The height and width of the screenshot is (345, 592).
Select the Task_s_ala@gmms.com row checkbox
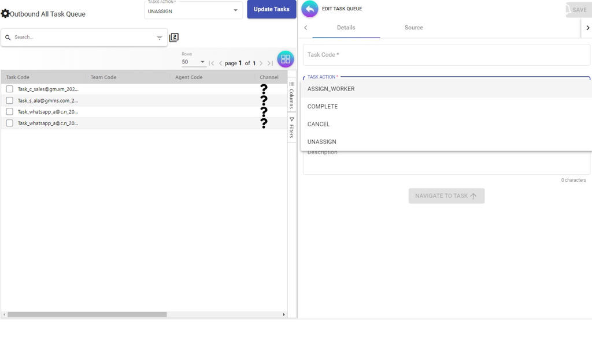(x=9, y=100)
